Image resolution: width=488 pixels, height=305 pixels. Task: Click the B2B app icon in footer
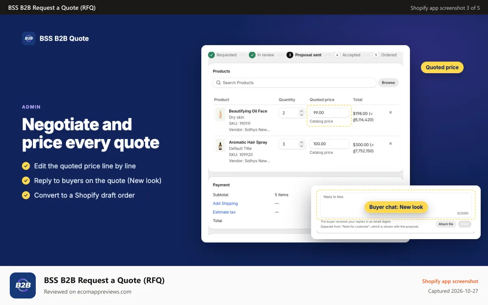(x=23, y=285)
